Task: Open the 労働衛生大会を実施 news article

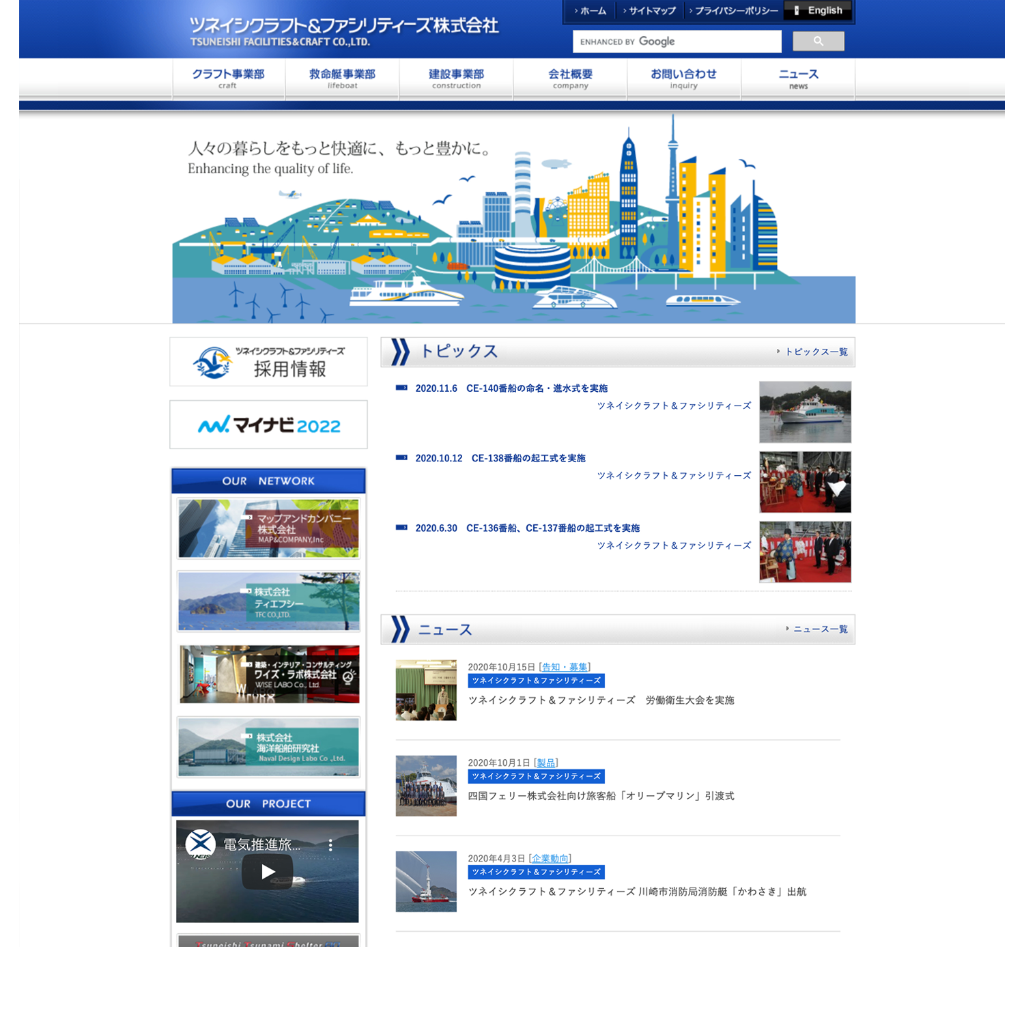Action: (601, 700)
